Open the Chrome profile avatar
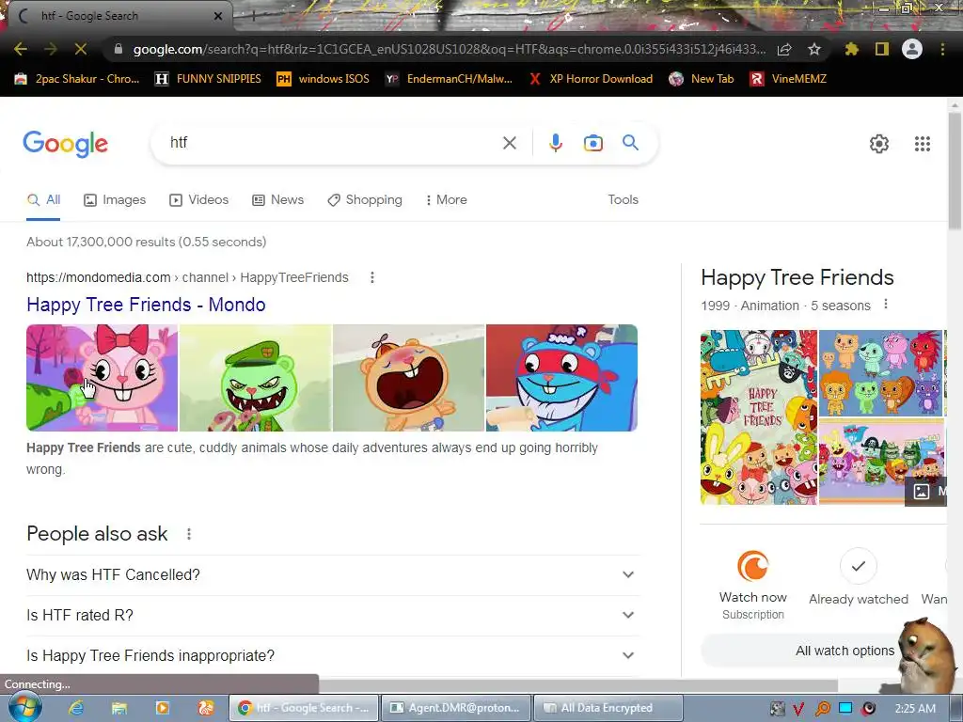The image size is (963, 722). 912,49
